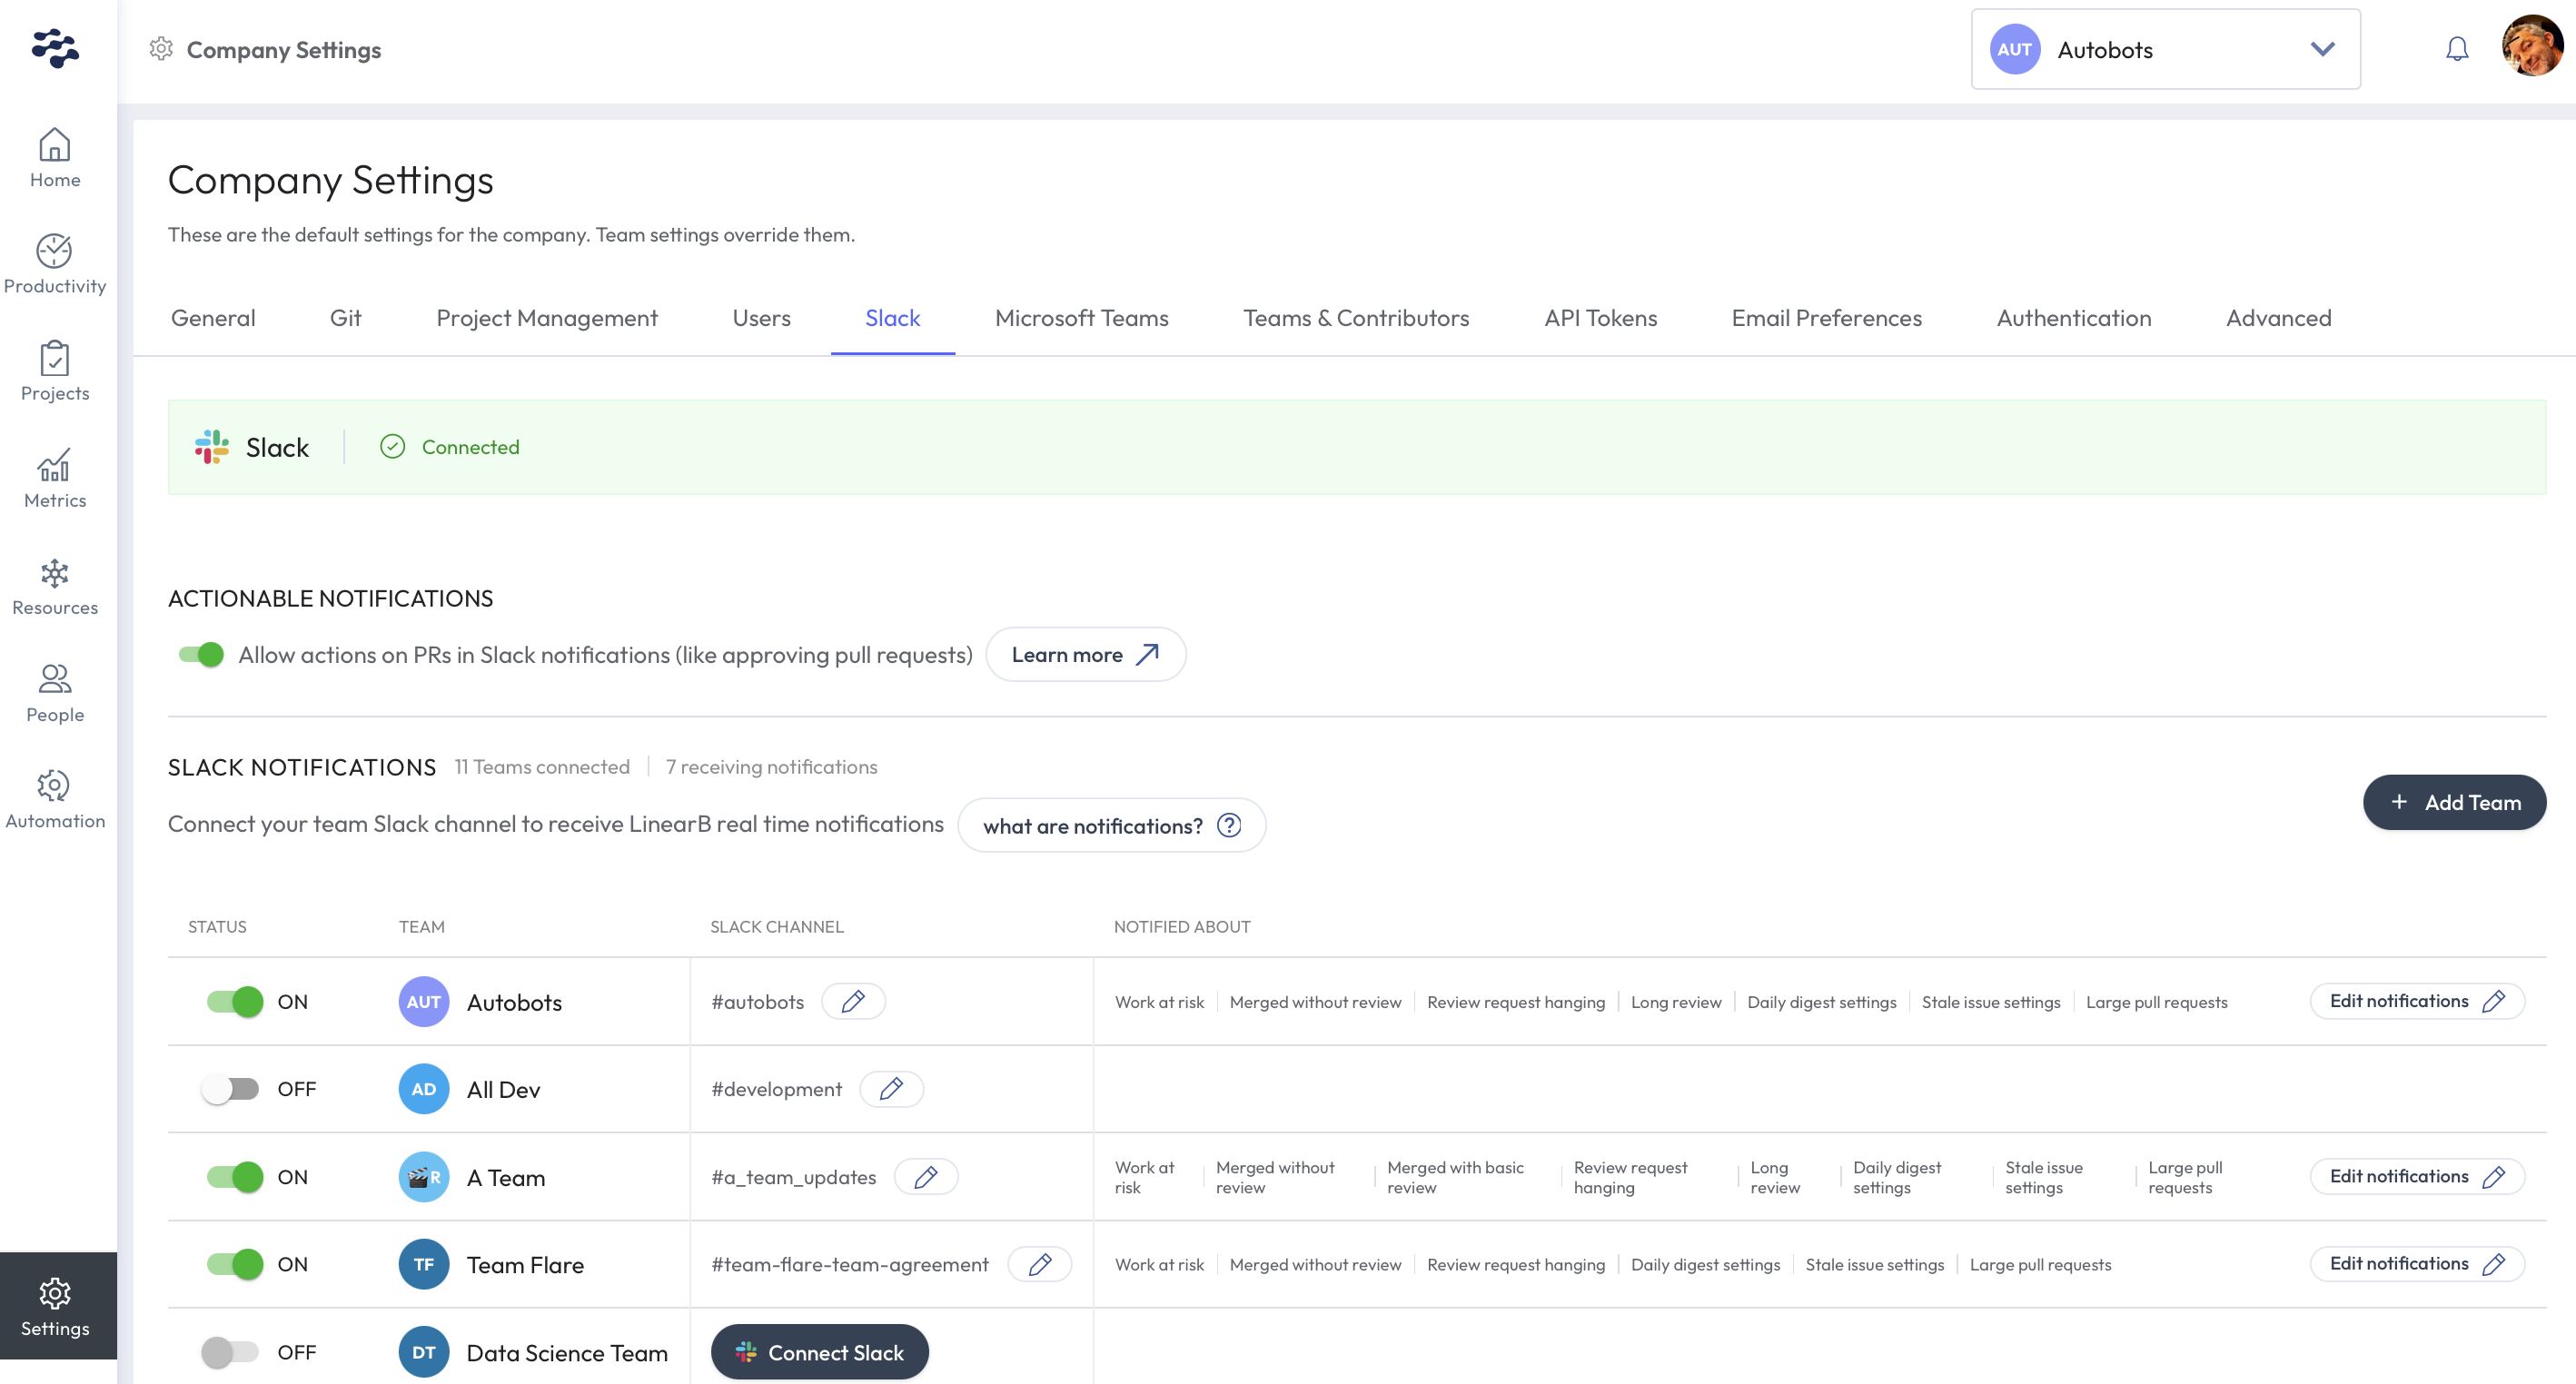
Task: Click the STATUS column header
Action: (217, 927)
